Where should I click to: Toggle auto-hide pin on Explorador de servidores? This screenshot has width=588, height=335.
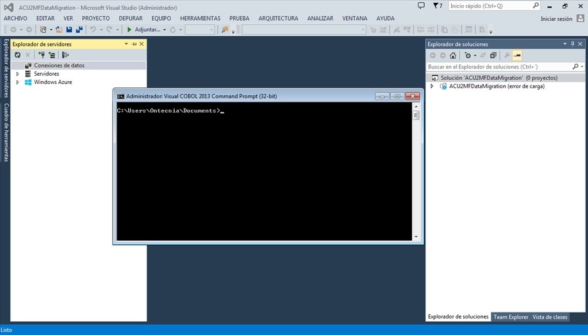pos(134,44)
